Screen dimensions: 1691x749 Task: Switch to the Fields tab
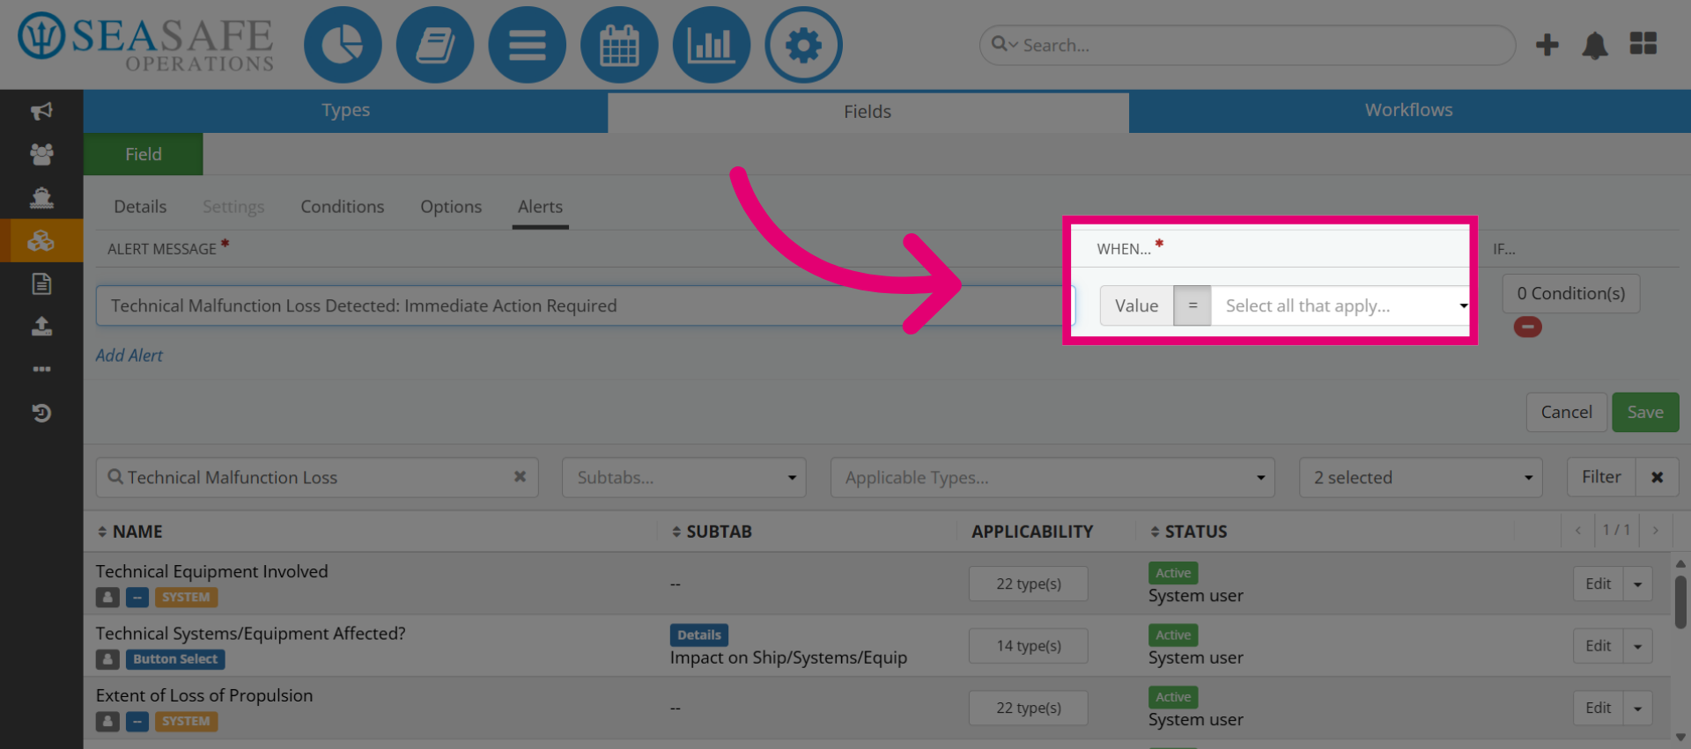click(868, 112)
